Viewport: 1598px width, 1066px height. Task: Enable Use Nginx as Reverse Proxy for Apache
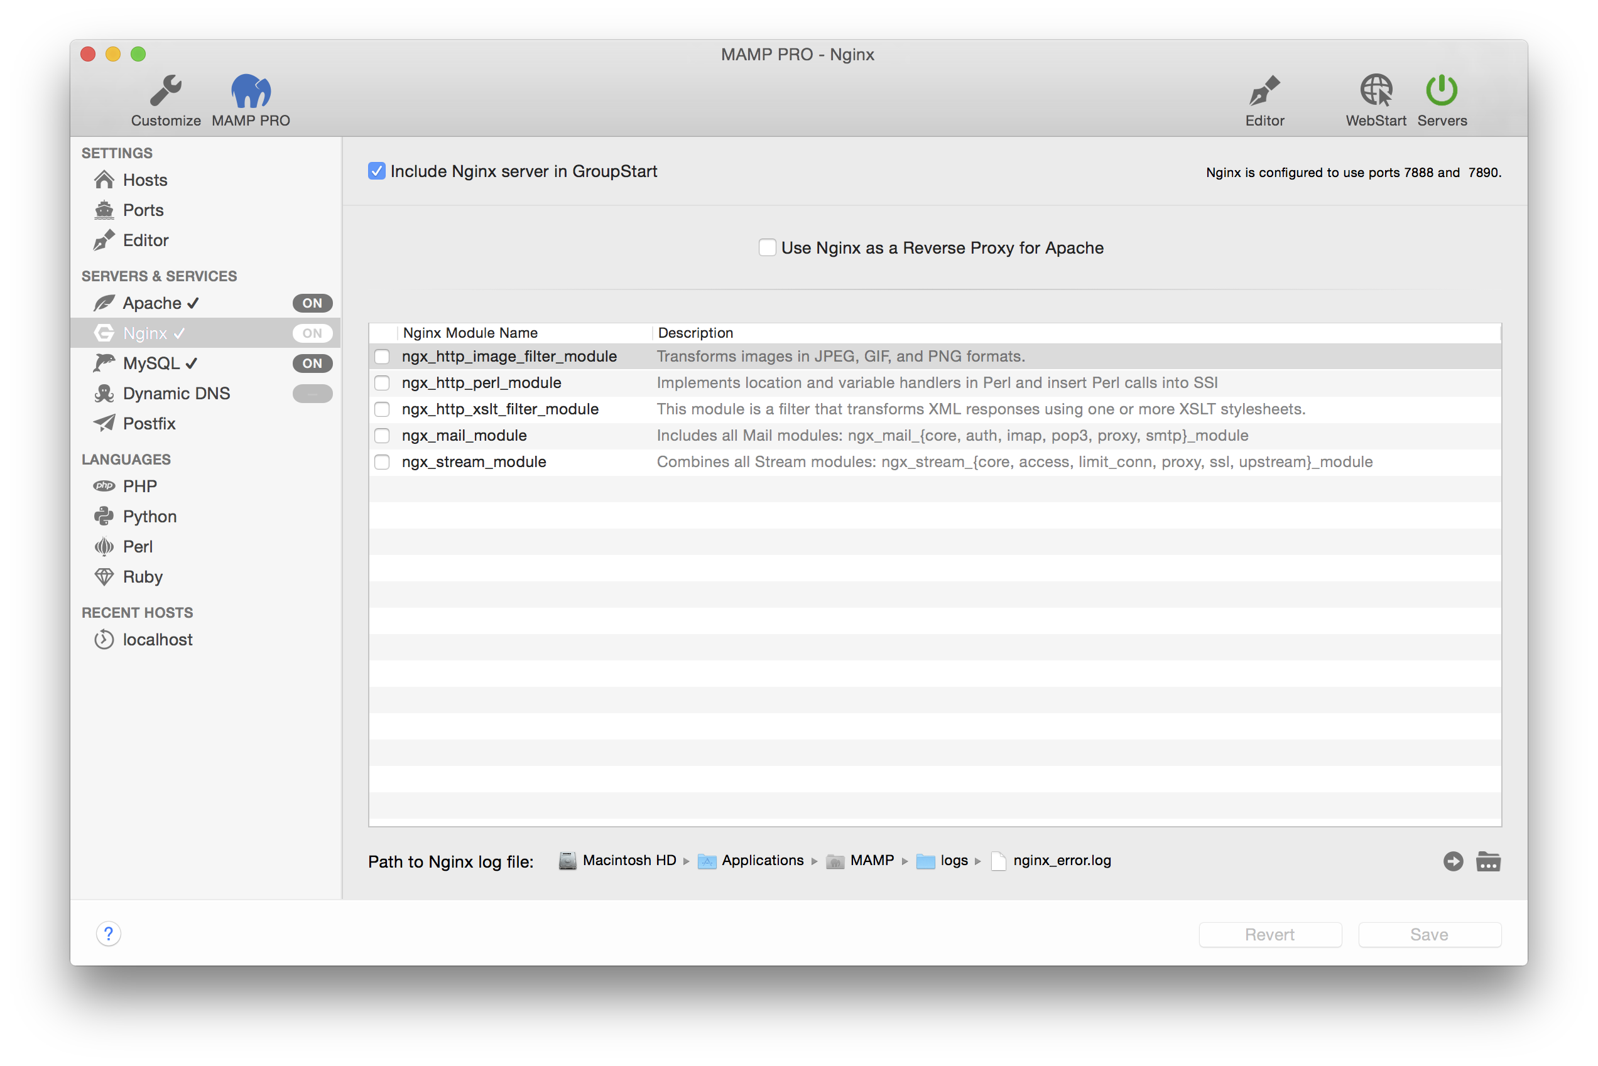767,247
